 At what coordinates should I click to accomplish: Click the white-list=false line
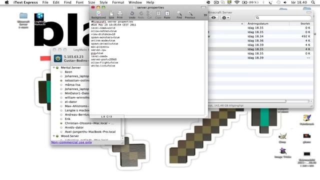[103, 65]
